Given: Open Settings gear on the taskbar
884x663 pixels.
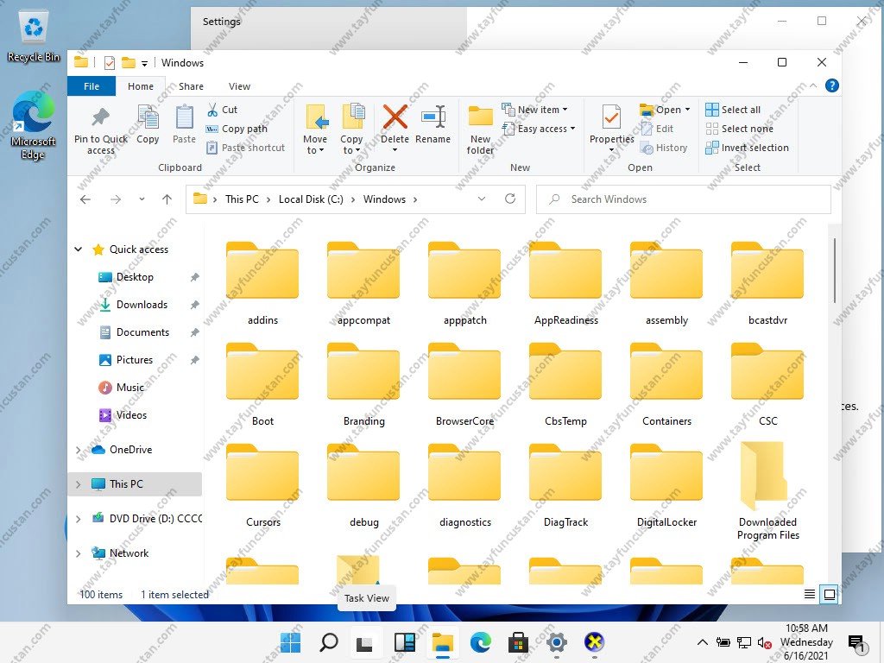Looking at the screenshot, I should (x=557, y=642).
